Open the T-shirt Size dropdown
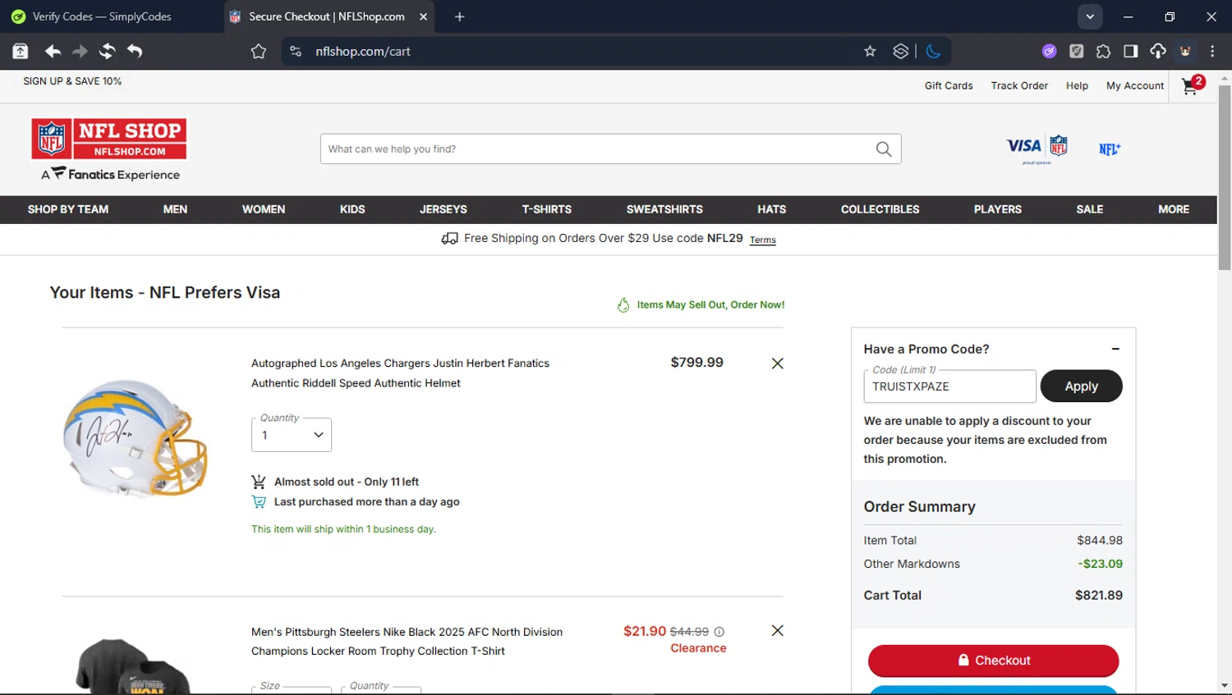The height and width of the screenshot is (695, 1232). [292, 690]
